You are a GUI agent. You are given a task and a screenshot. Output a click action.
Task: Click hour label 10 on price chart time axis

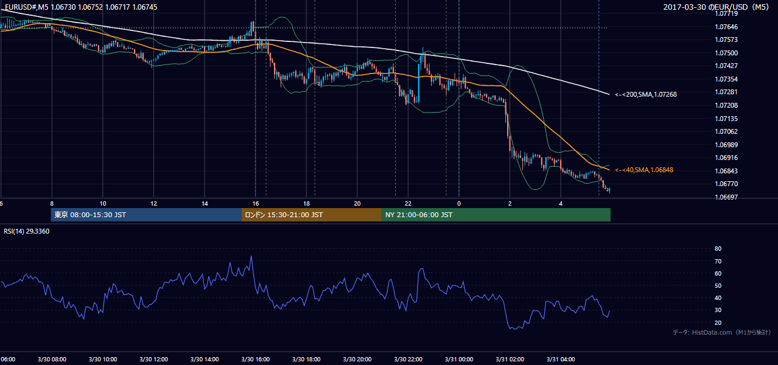(103, 203)
